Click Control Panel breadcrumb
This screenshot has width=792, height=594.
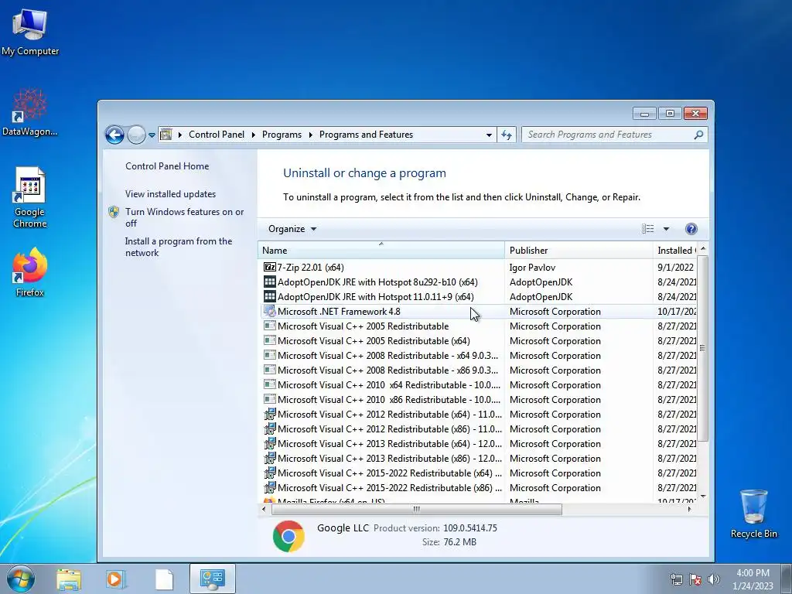click(217, 135)
